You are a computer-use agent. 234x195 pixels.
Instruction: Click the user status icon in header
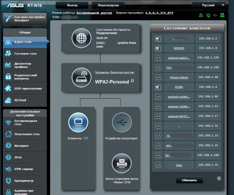click(201, 15)
